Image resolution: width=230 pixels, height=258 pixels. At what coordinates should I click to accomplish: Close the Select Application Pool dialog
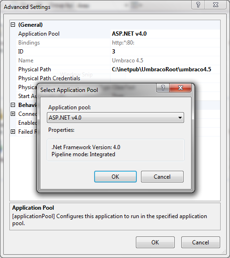tap(180, 88)
